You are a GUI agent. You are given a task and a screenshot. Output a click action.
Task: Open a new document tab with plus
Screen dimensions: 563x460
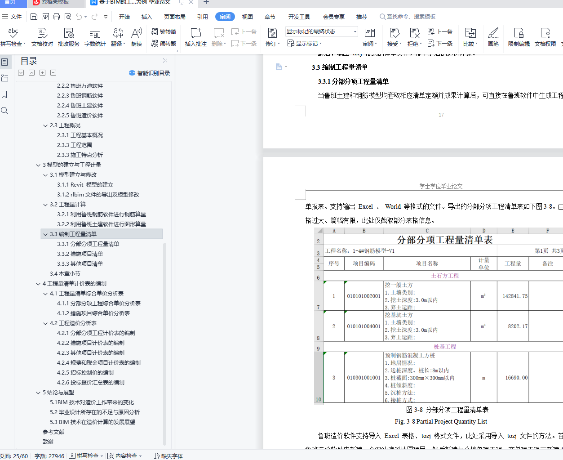(206, 2)
